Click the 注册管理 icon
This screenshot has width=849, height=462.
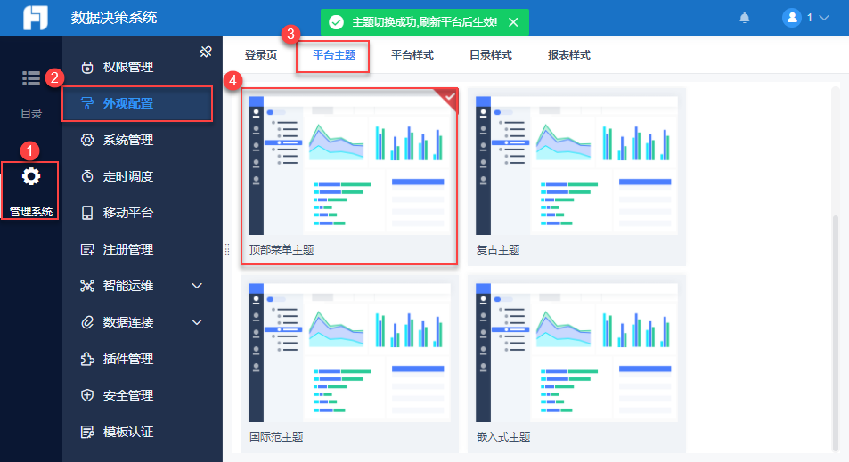pos(87,249)
